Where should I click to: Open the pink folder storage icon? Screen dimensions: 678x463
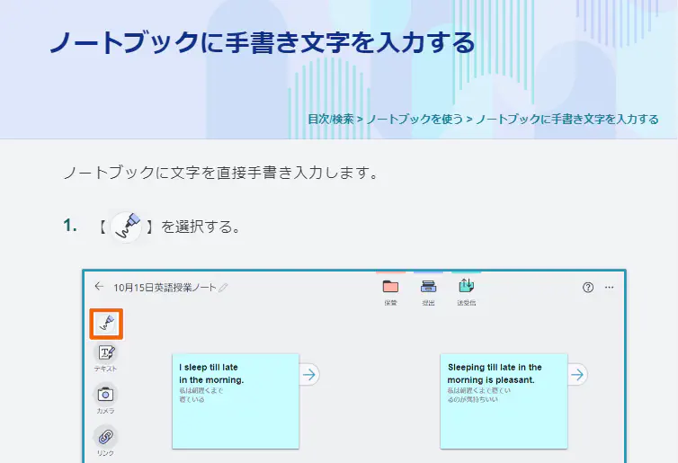click(390, 287)
